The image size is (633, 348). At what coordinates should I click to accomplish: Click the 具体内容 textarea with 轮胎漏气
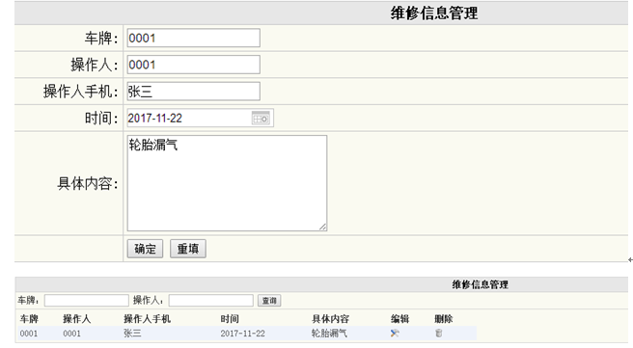click(227, 183)
